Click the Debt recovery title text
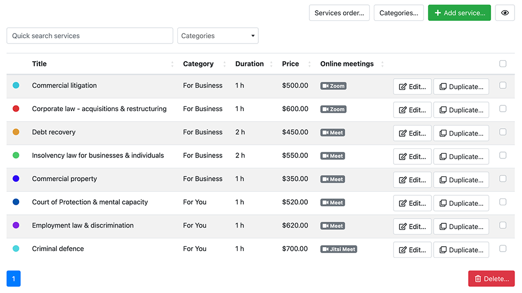The height and width of the screenshot is (293, 522). (54, 132)
